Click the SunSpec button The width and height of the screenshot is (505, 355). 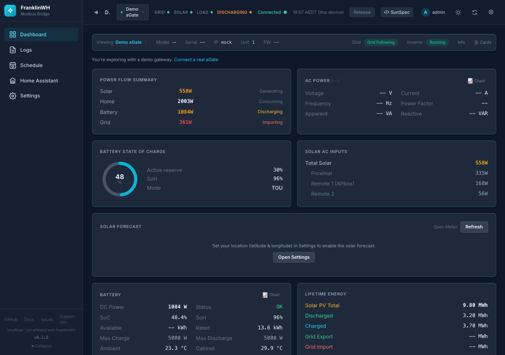pyautogui.click(x=397, y=12)
